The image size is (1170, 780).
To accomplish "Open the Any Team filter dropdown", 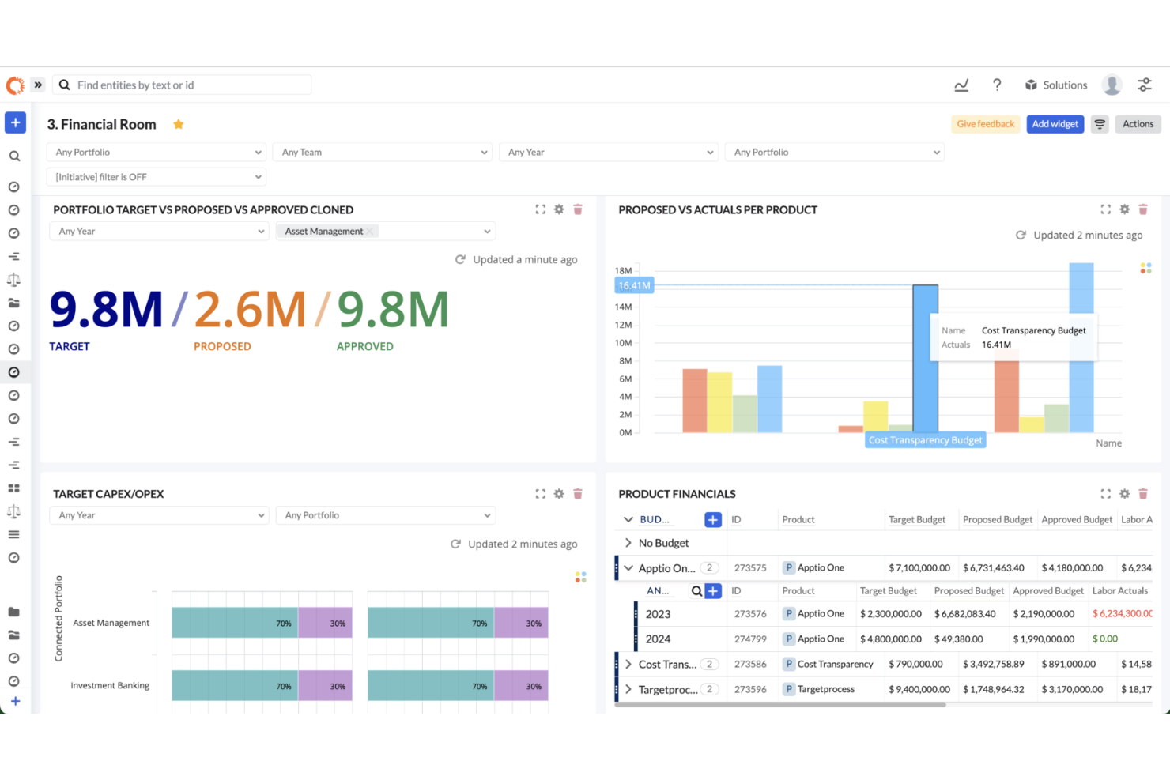I will click(x=383, y=153).
